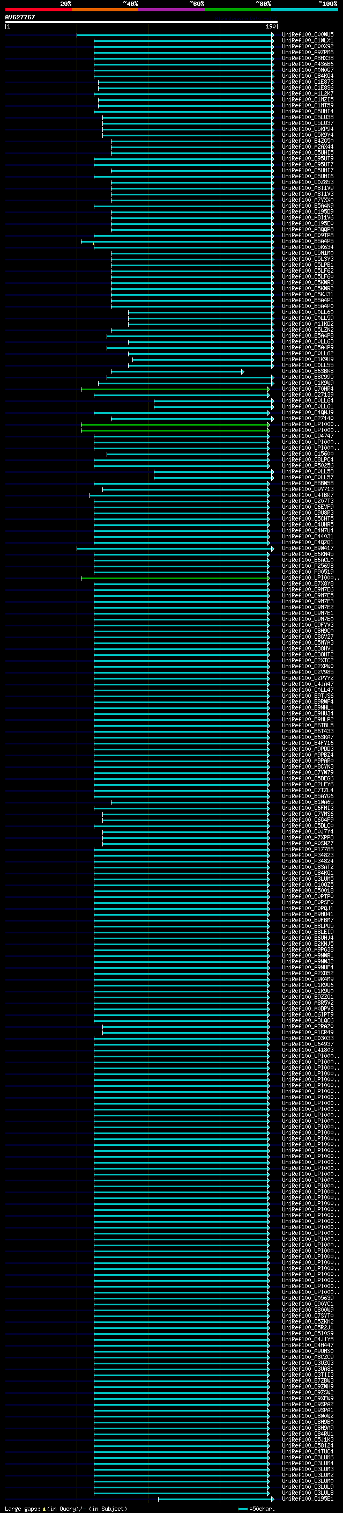Open hit UniRef100_O15600
343x1513 pixels.
pyautogui.click(x=308, y=454)
